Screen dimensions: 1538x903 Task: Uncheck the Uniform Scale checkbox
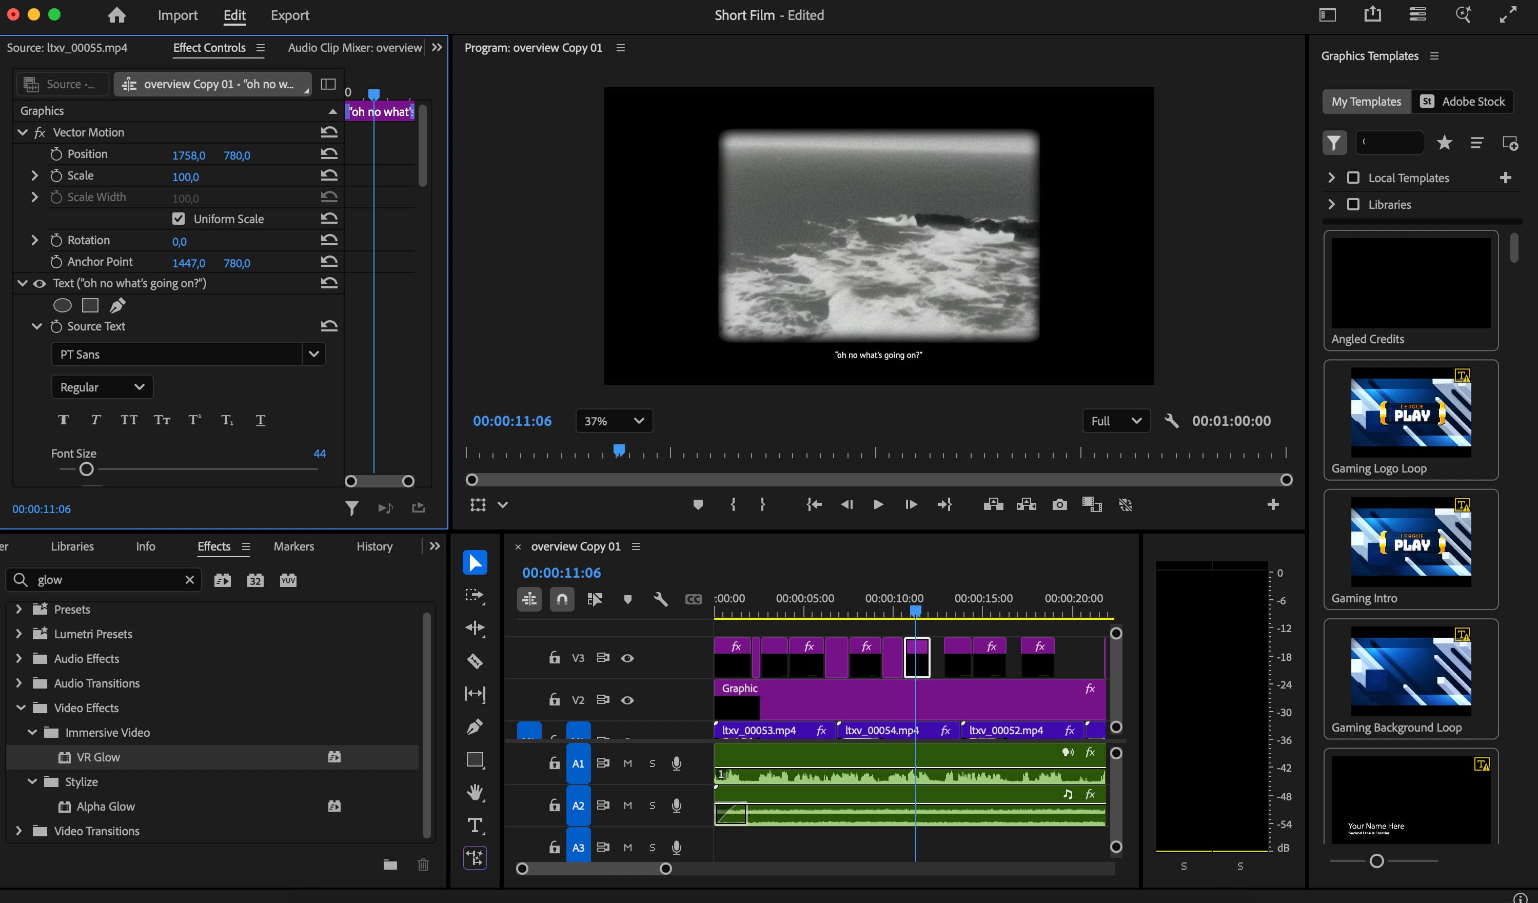click(178, 219)
